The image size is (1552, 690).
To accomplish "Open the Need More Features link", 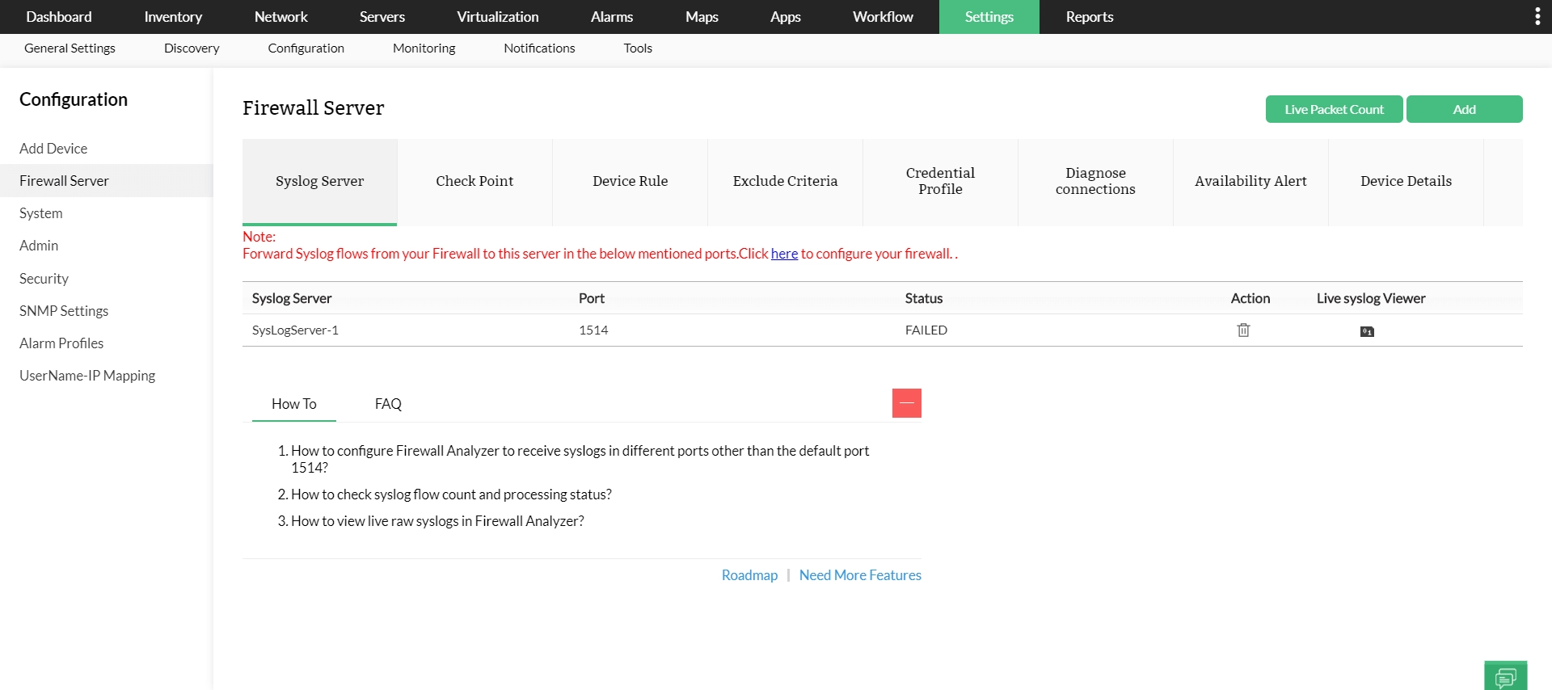I will pyautogui.click(x=860, y=575).
